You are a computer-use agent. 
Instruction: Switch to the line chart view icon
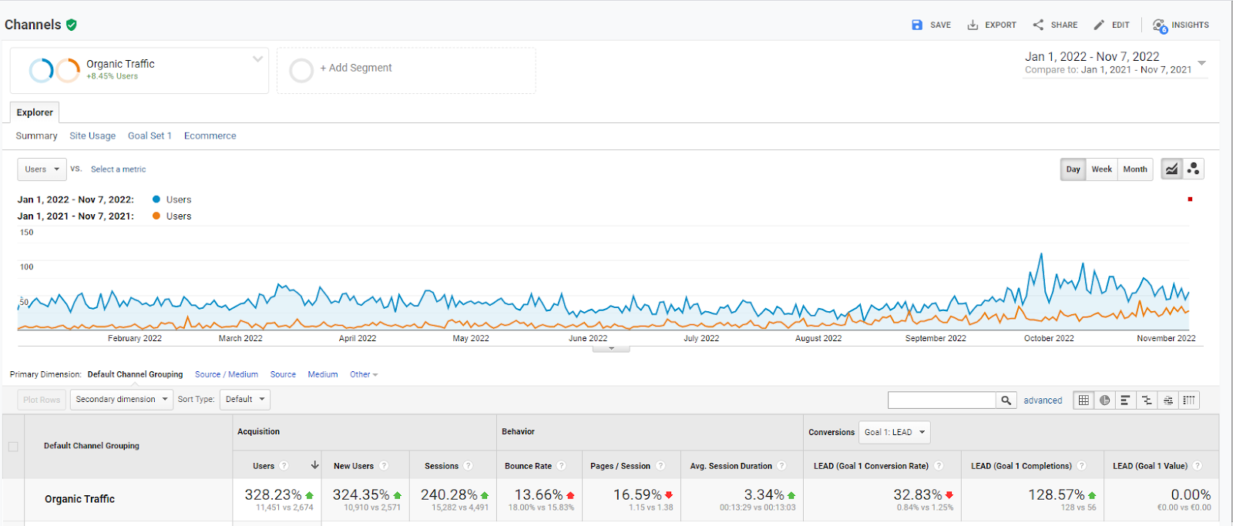(1171, 169)
